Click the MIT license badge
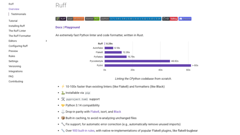The image size is (240, 135). (92, 19)
